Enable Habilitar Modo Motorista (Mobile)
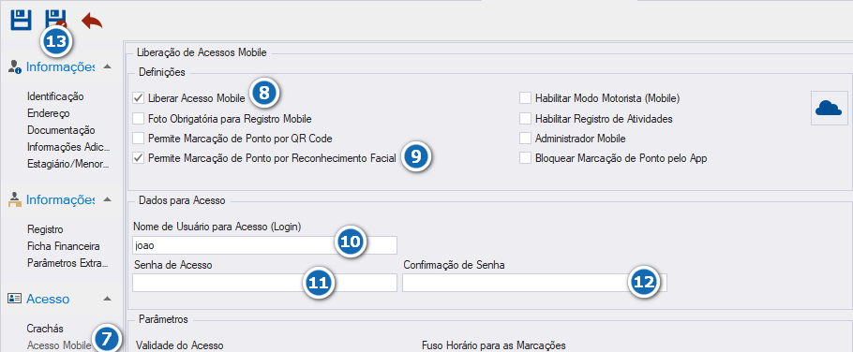 tap(525, 98)
